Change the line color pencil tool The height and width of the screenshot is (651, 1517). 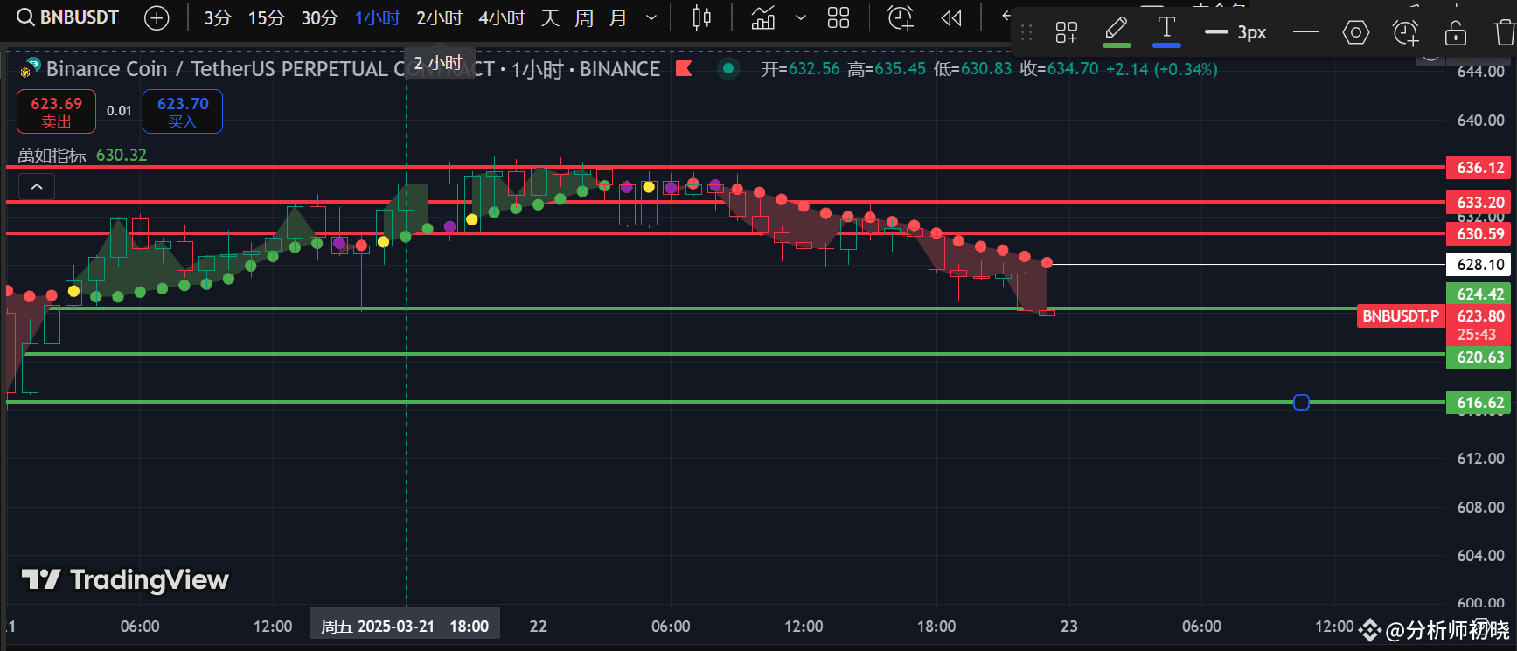pyautogui.click(x=1117, y=32)
